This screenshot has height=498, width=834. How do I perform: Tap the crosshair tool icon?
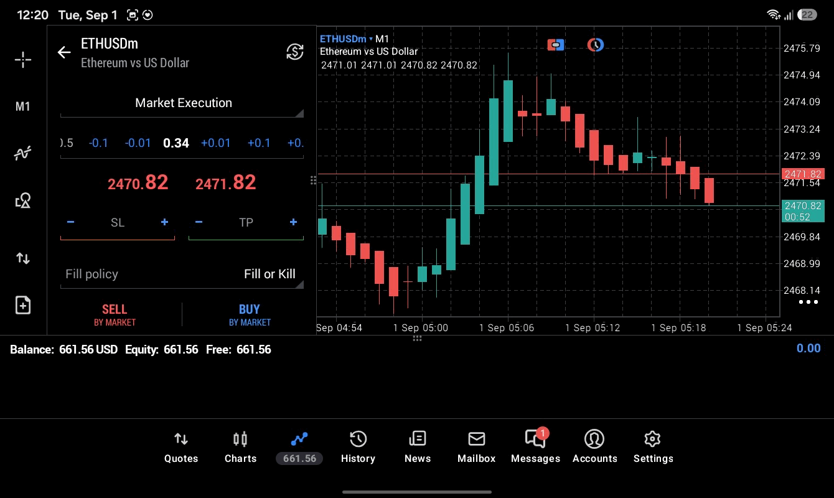(23, 60)
